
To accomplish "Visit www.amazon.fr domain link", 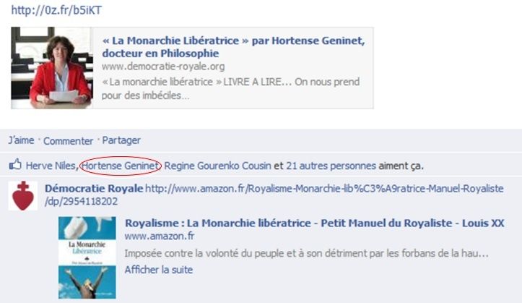I will (x=160, y=236).
